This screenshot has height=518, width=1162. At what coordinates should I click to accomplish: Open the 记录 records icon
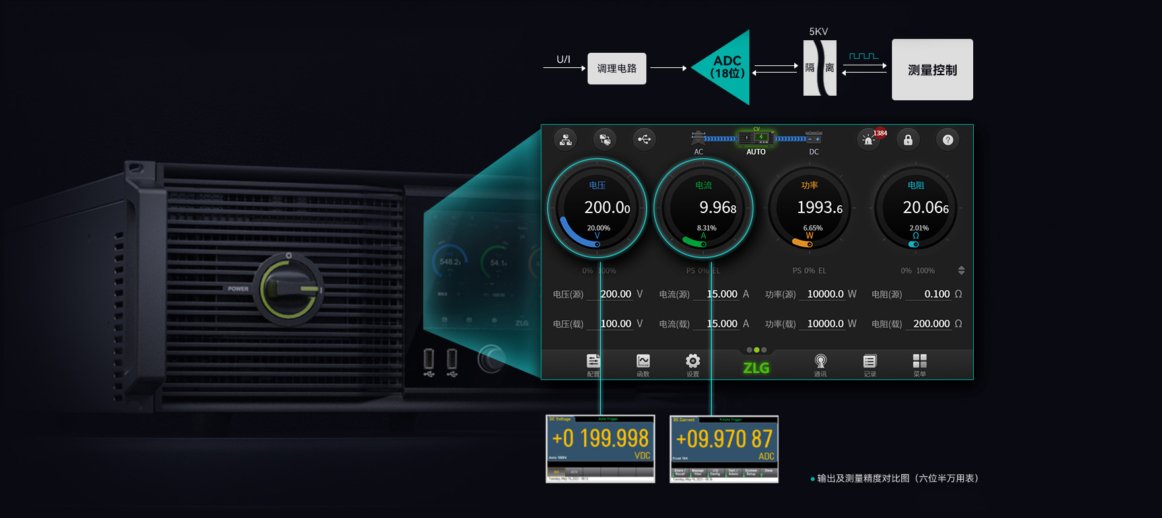870,364
